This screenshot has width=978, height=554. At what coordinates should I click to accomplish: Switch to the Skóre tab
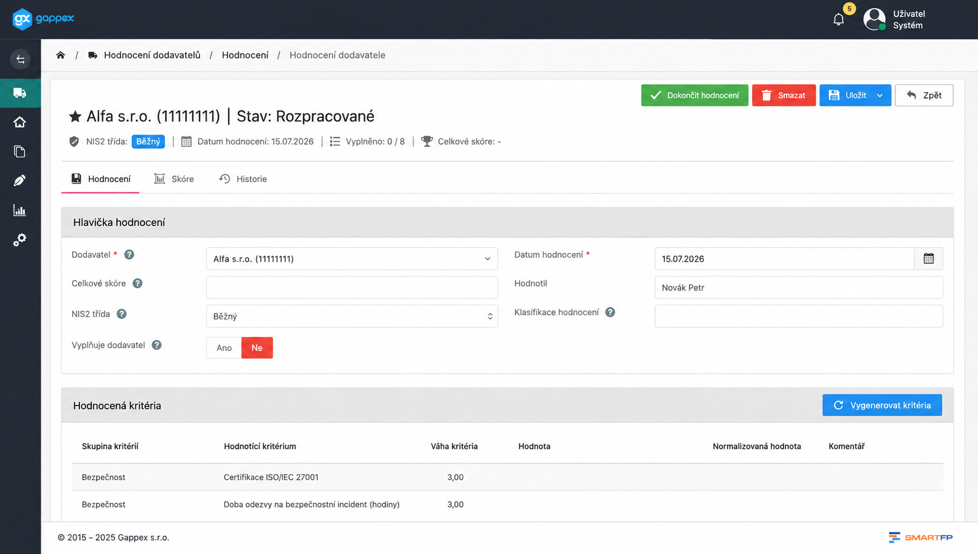point(174,179)
